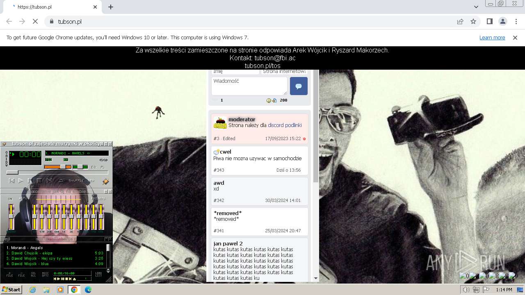Toggle REP repeat mode in Winamp
Viewport: 525px width, 295px height.
pos(91,181)
